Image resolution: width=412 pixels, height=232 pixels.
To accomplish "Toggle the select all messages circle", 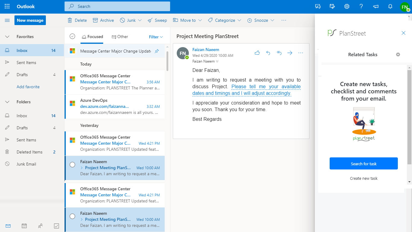I will [72, 37].
